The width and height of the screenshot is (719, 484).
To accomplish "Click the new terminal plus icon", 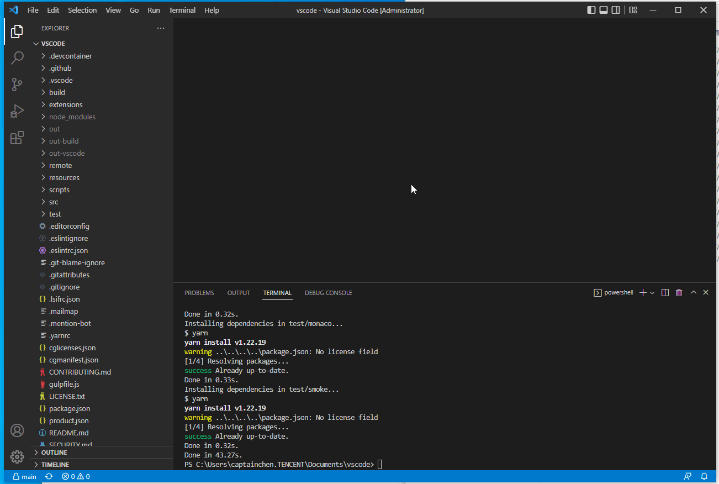I will pyautogui.click(x=643, y=293).
